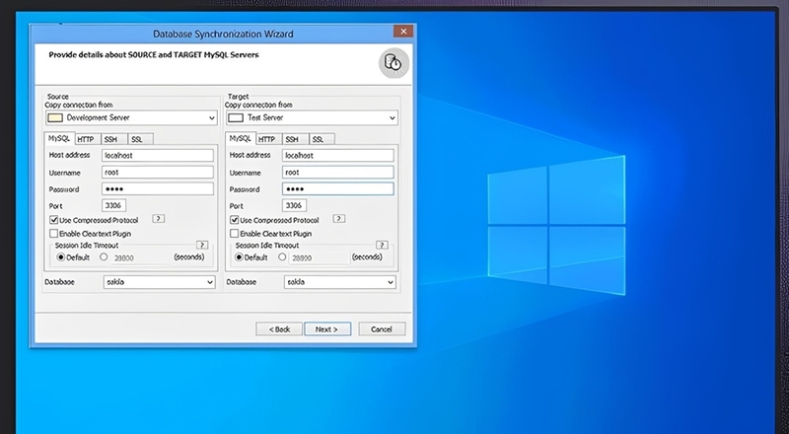This screenshot has height=434, width=789.
Task: Expand the Target Test Server connection dropdown
Action: pos(312,117)
